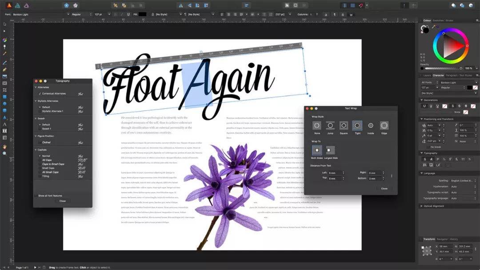Enable Small Caps under Capitals

click(x=47, y=168)
